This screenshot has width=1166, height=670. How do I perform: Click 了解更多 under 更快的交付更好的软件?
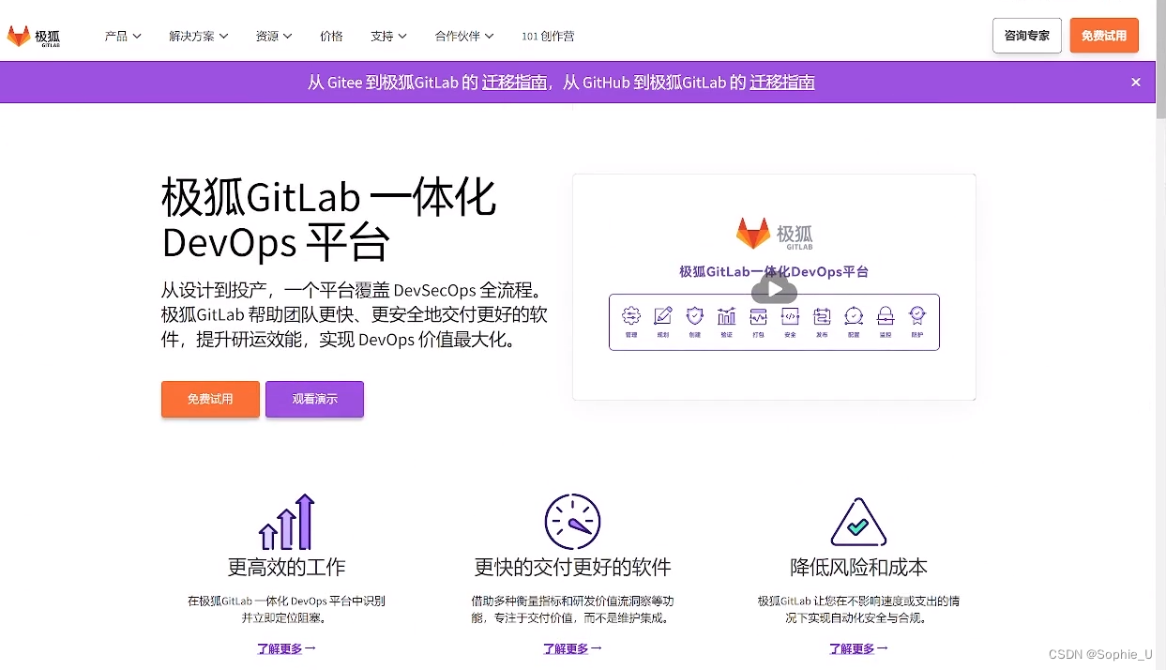(x=572, y=648)
